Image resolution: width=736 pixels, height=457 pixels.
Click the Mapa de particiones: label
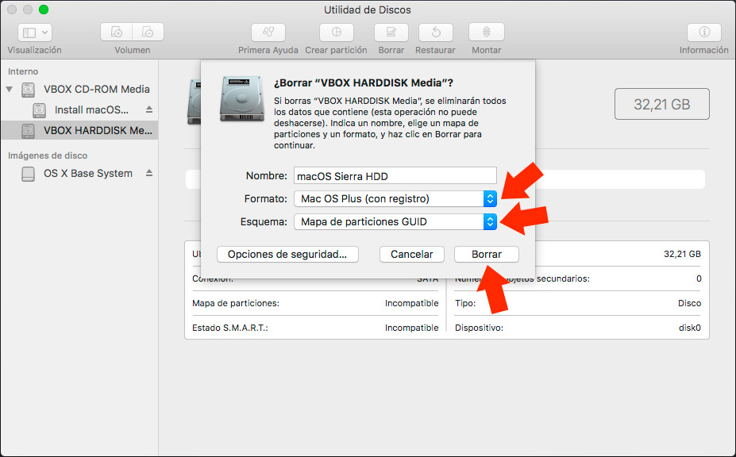[x=236, y=303]
